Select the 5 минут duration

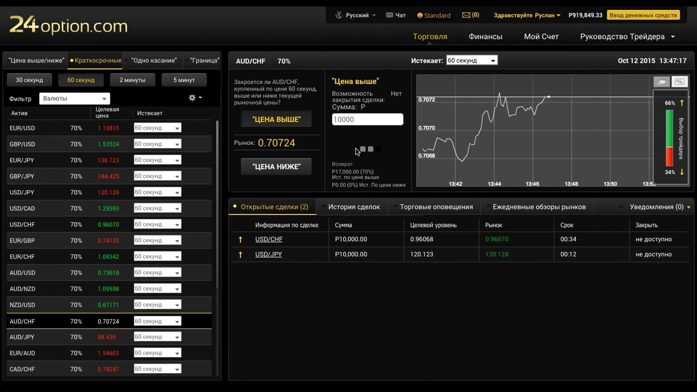click(184, 80)
